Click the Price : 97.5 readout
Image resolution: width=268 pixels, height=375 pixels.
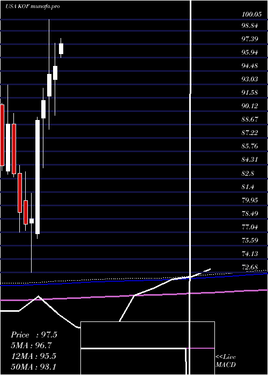point(34,335)
